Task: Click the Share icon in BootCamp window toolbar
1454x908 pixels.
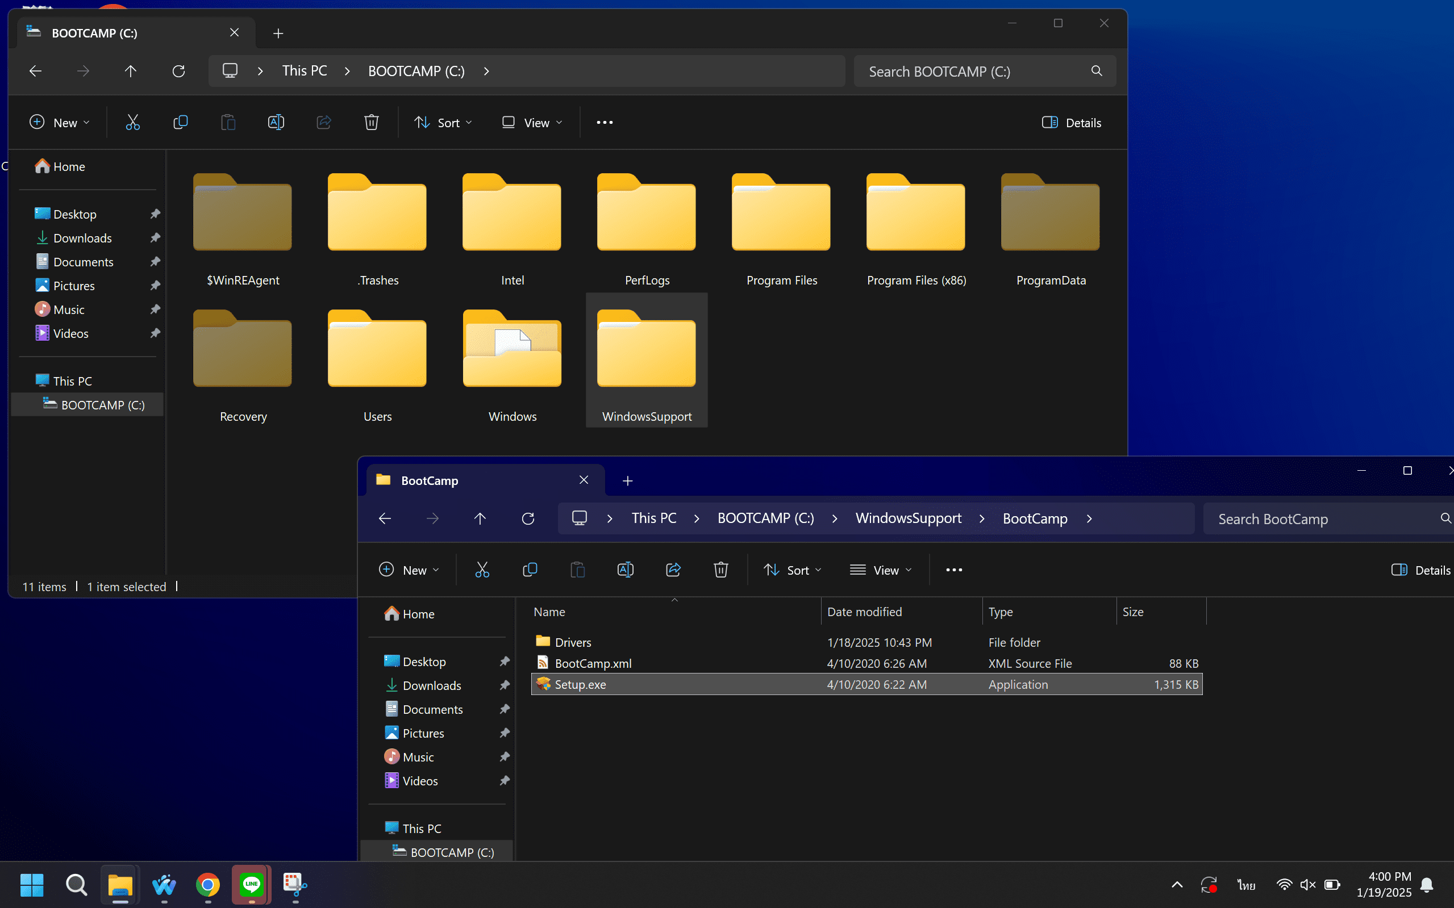Action: point(673,570)
